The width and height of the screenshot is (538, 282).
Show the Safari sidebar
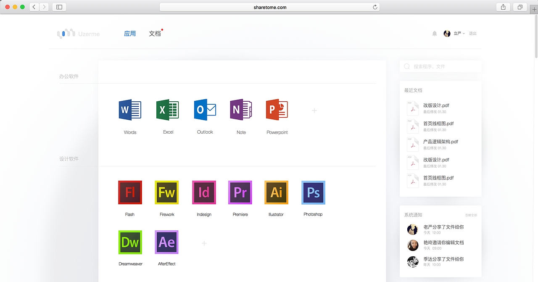coord(59,7)
